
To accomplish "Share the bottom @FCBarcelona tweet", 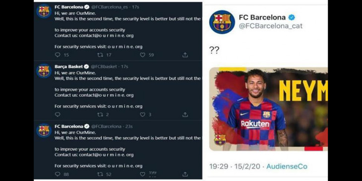I will tap(185, 174).
